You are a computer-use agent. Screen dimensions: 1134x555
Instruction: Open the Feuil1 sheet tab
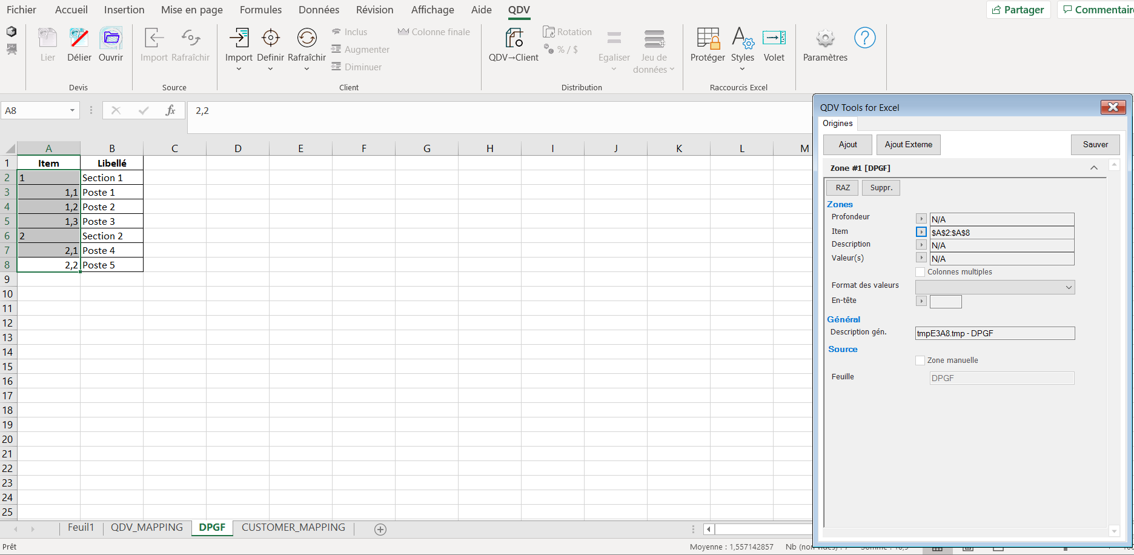[x=81, y=528]
